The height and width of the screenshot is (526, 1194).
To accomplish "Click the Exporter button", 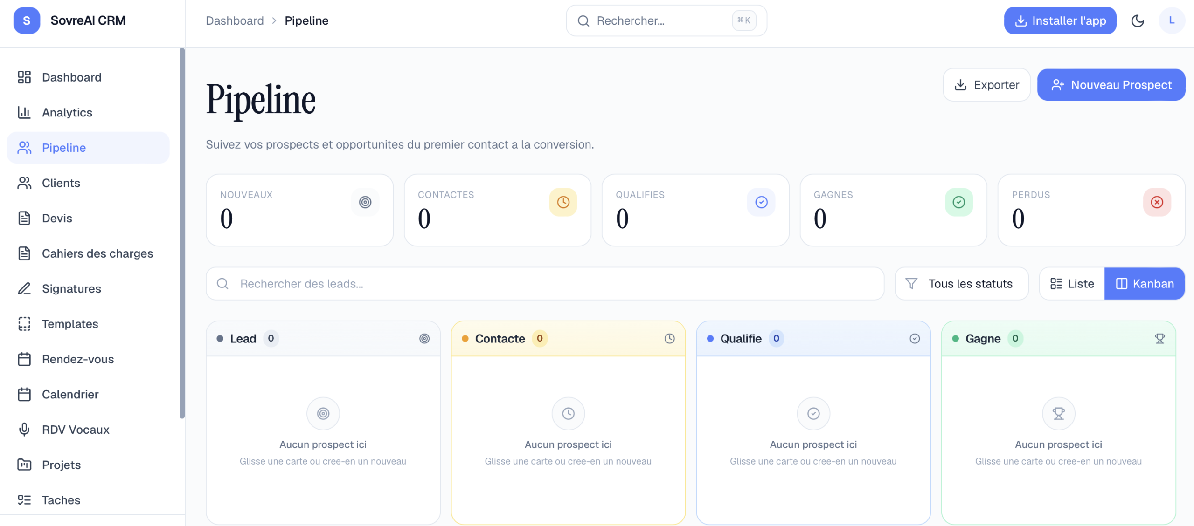I will (x=986, y=85).
